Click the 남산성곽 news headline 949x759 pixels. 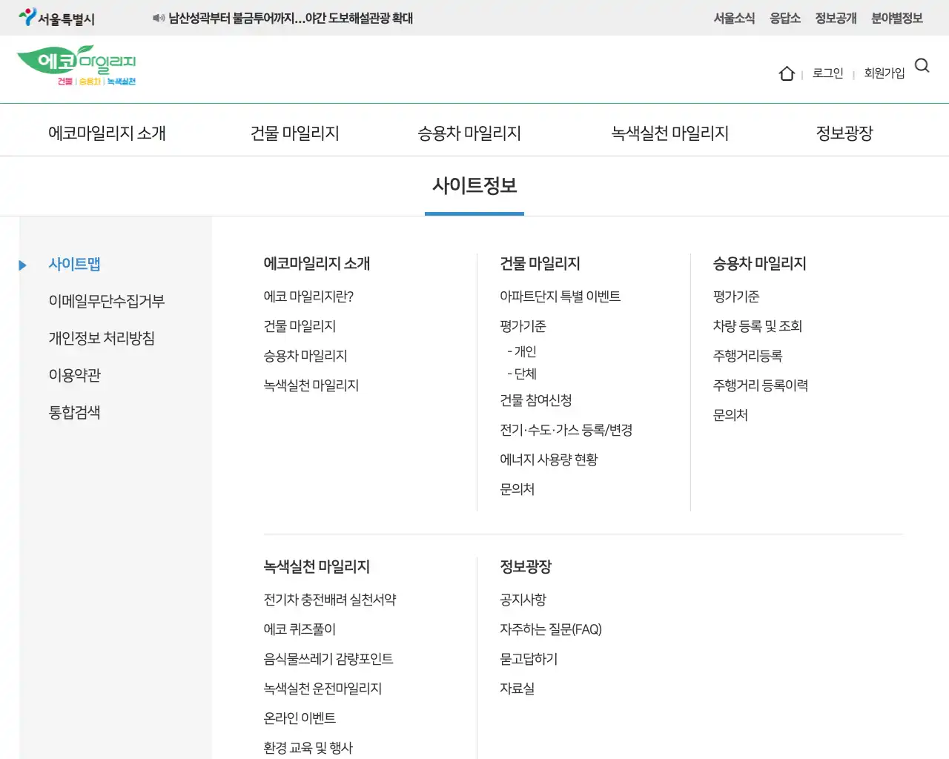point(291,18)
